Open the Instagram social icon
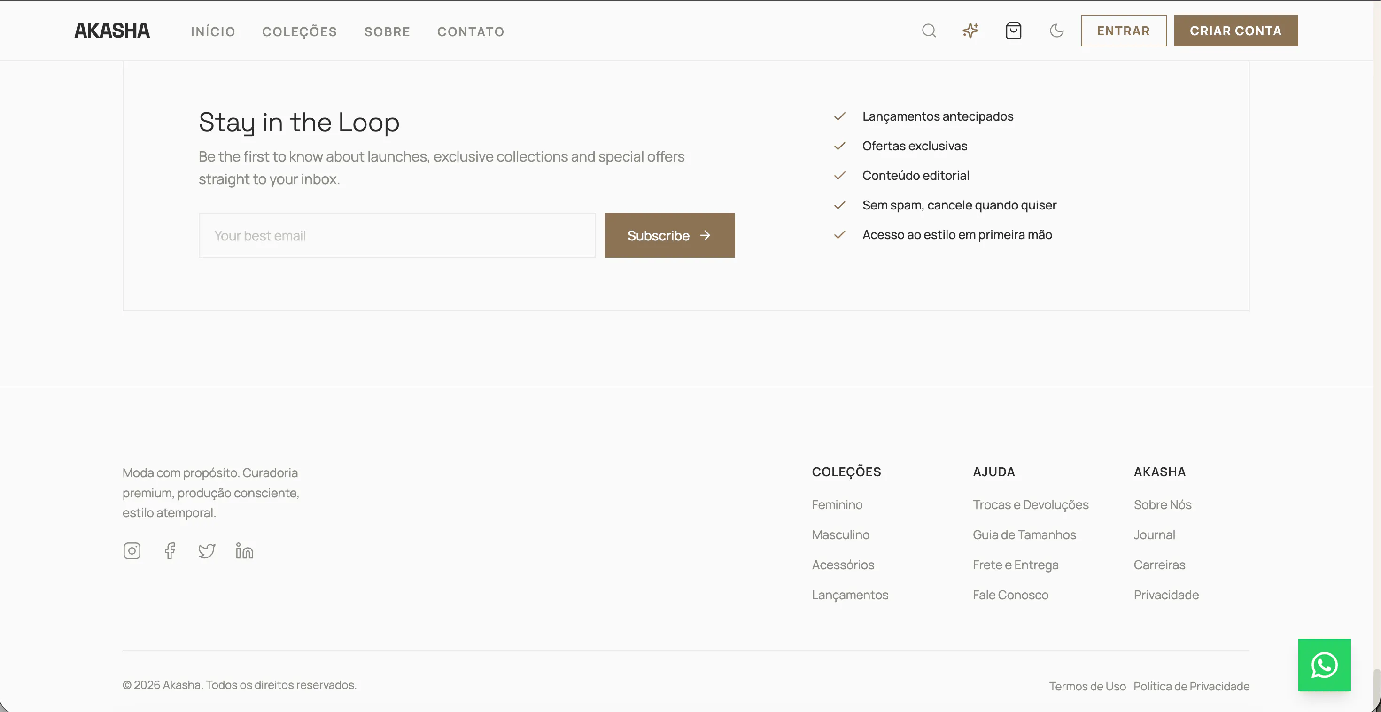Viewport: 1381px width, 712px height. [x=132, y=550]
